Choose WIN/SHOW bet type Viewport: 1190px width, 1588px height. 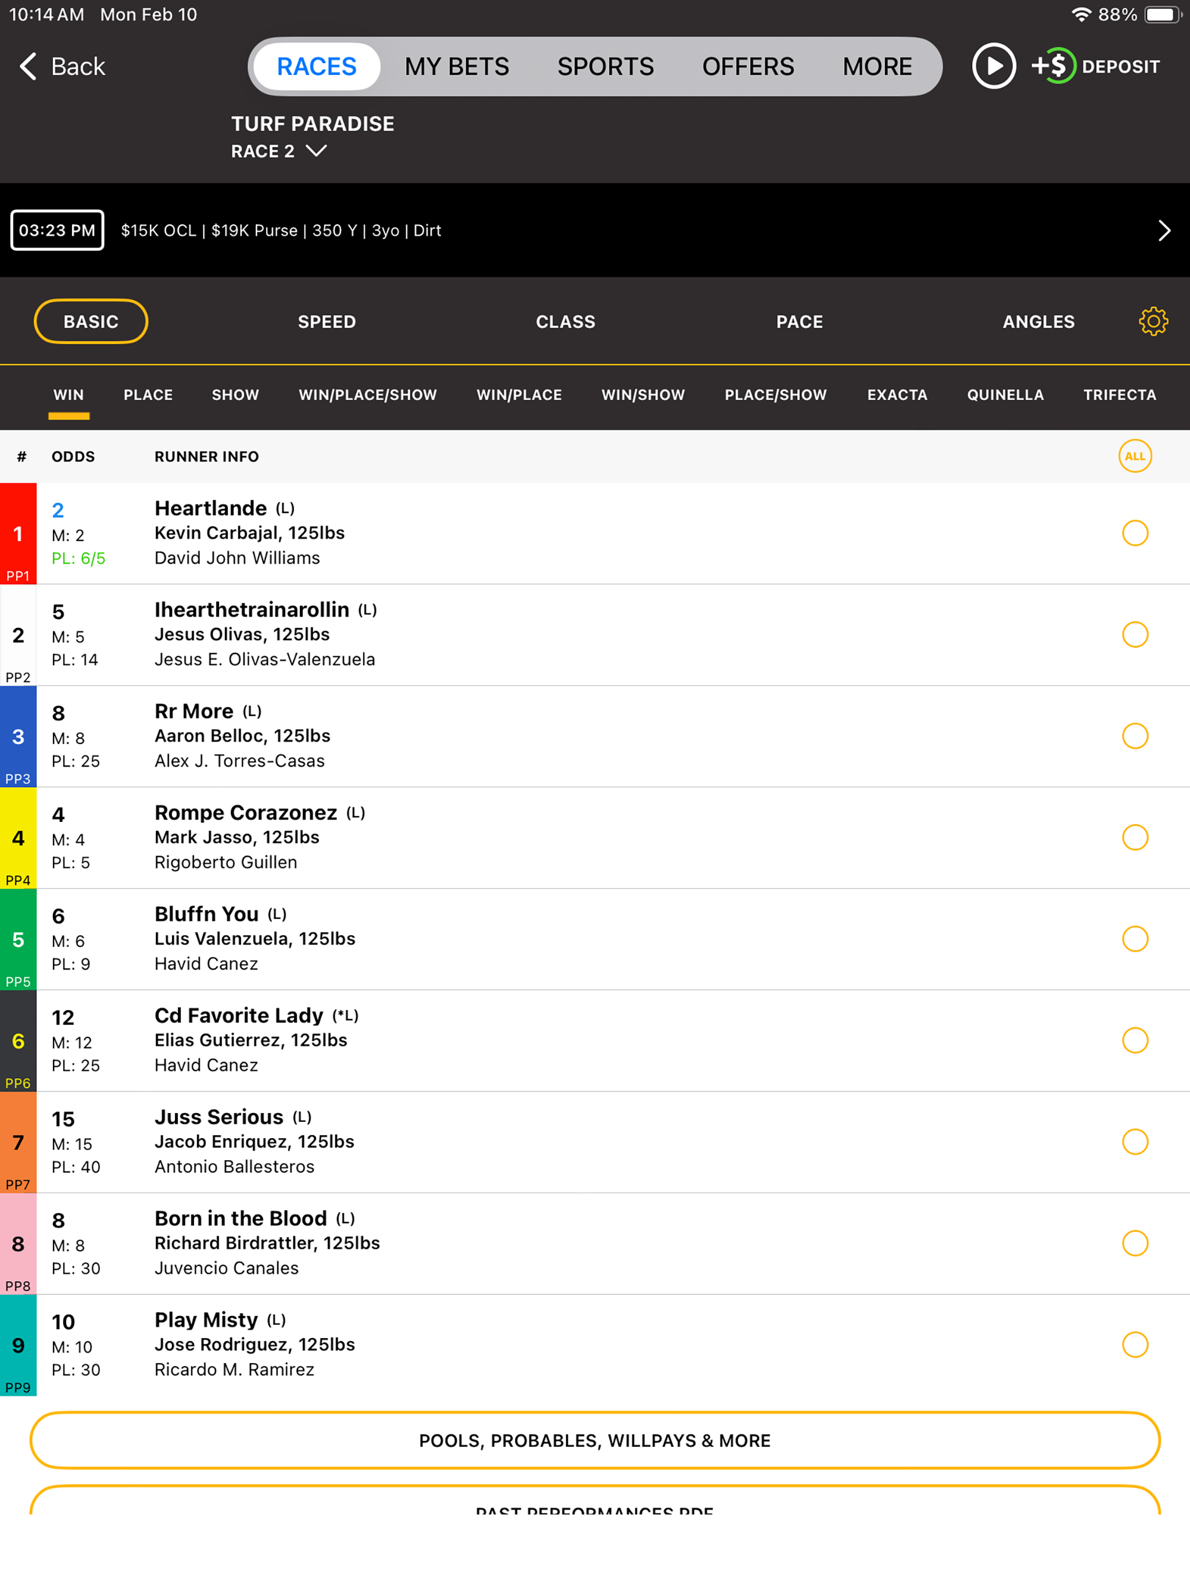click(x=643, y=394)
